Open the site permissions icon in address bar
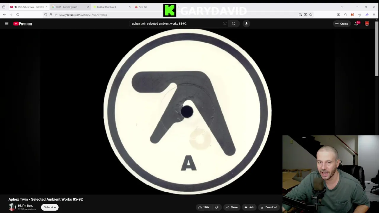This screenshot has height=213, width=379. tap(56, 14)
